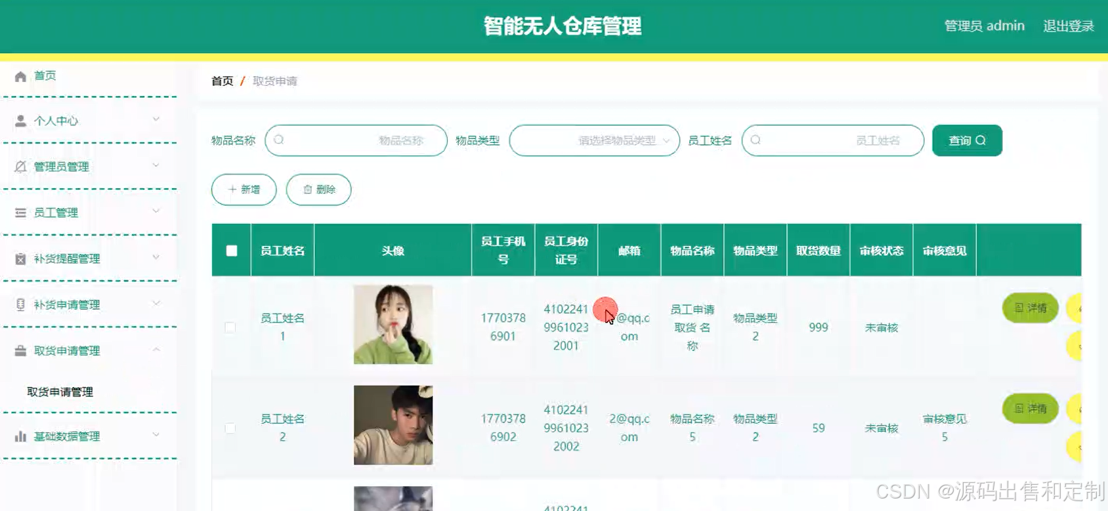The width and height of the screenshot is (1108, 511).
Task: Open 个人中心 menu item
Action: (56, 121)
